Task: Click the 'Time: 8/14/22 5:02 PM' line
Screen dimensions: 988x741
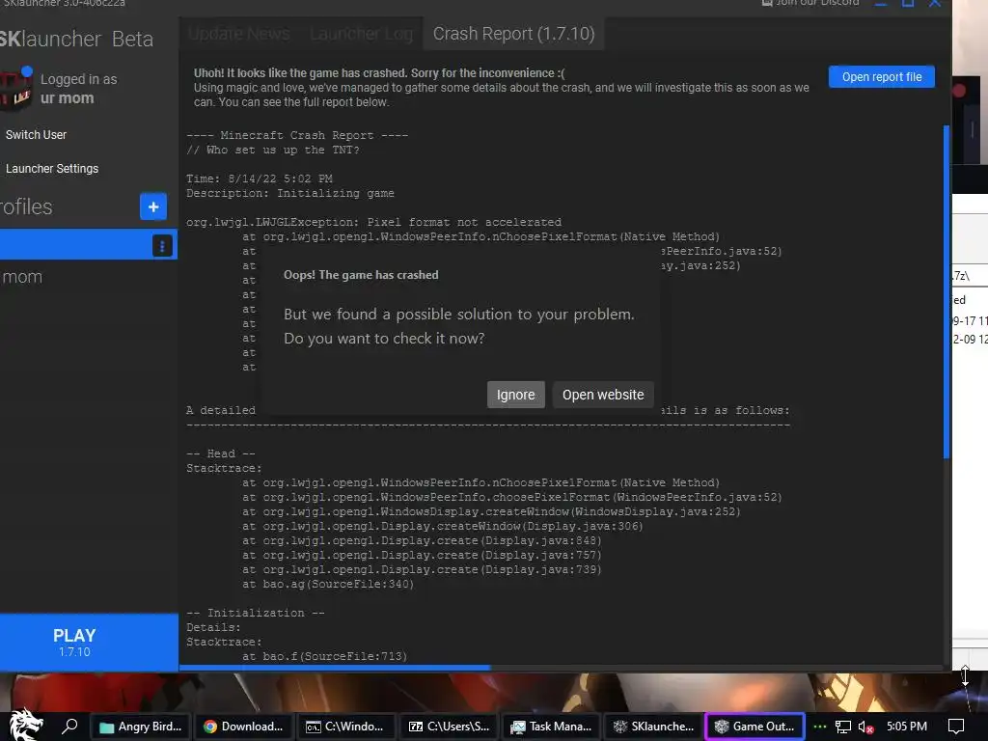Action: point(259,178)
